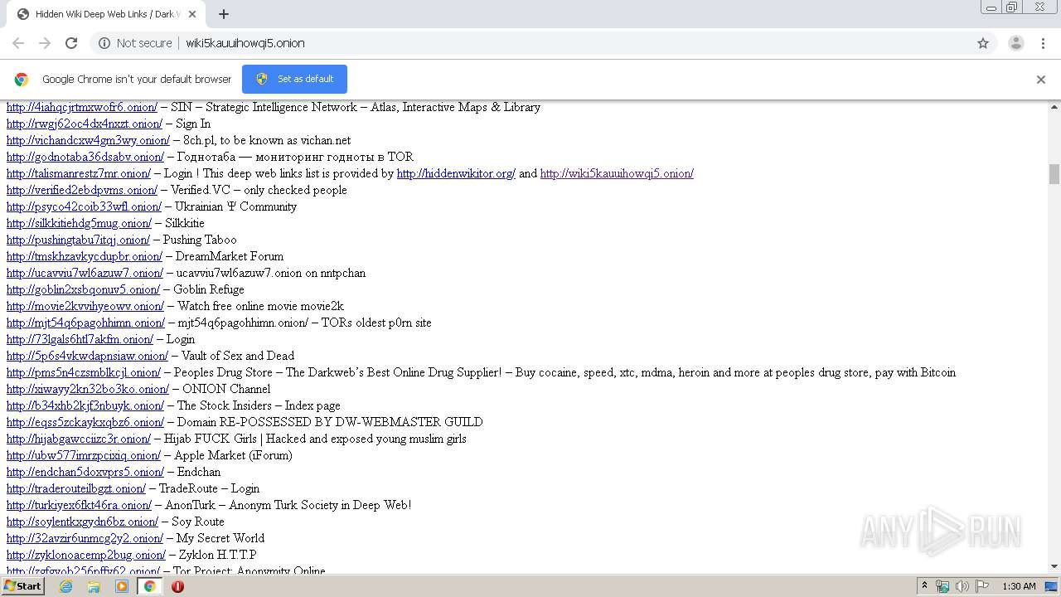This screenshot has width=1061, height=597.
Task: Visit the vichandcxw4gm3wy.onion link
Action: [x=88, y=140]
